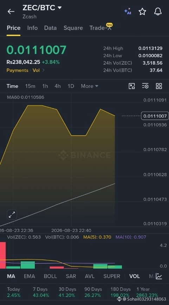Expand chart to fullscreen
The image size is (169, 305).
pyautogui.click(x=12, y=215)
